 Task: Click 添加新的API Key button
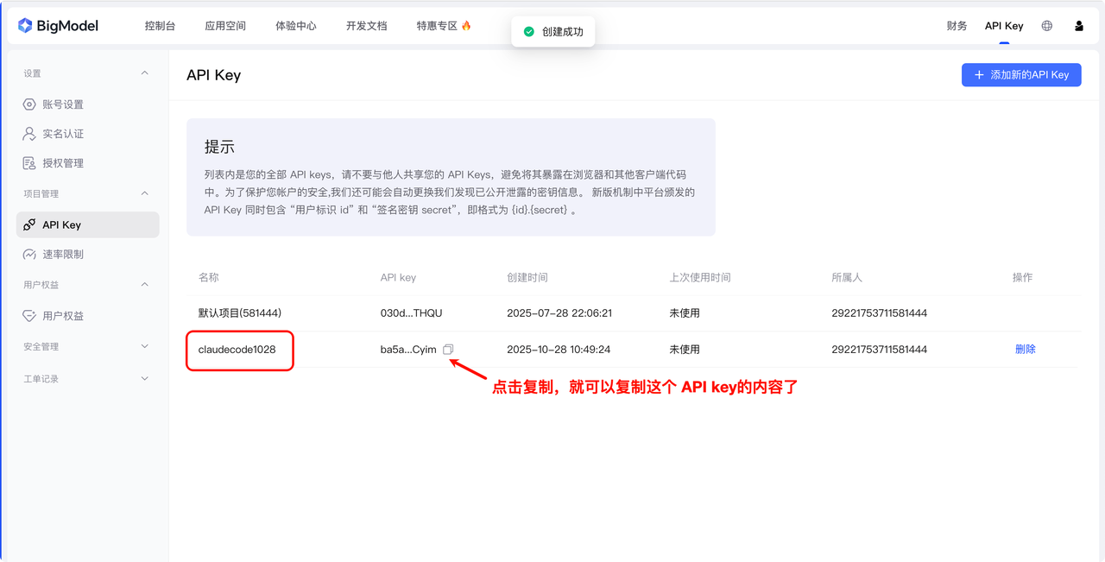click(1021, 75)
